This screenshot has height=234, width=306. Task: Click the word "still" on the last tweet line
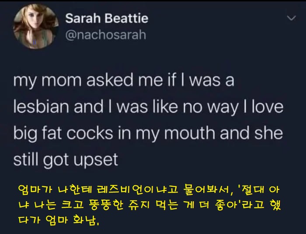(28, 159)
